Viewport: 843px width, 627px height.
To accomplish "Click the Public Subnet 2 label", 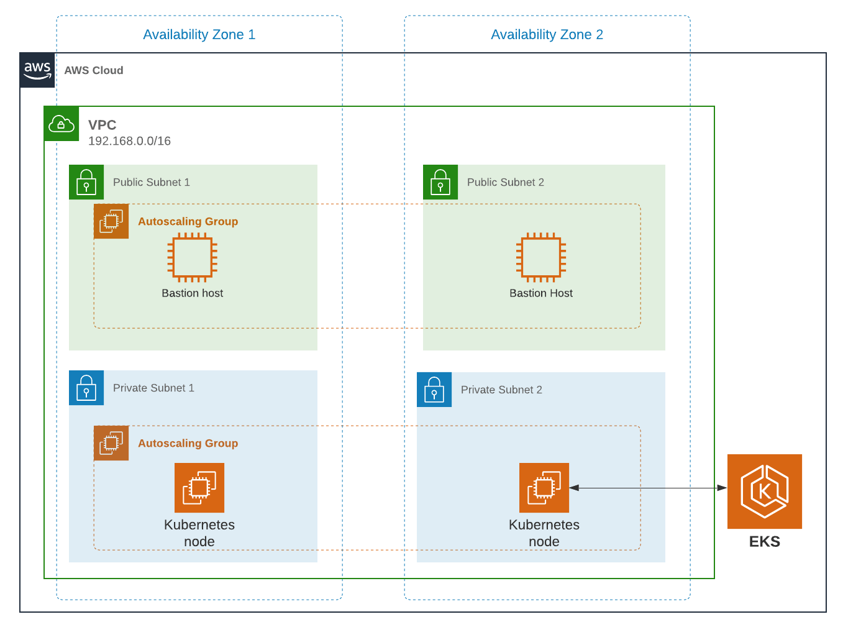I will [506, 182].
